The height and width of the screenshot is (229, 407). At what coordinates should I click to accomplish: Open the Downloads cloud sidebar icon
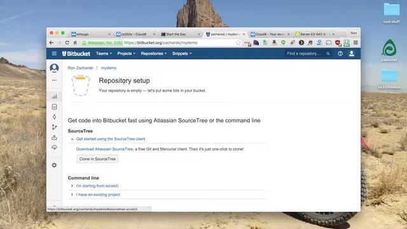[54, 148]
